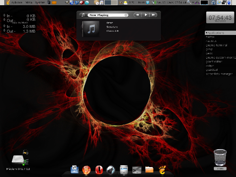Launch gnome-terminal from the Applications list
This screenshot has height=177, width=236.
tap(217, 45)
